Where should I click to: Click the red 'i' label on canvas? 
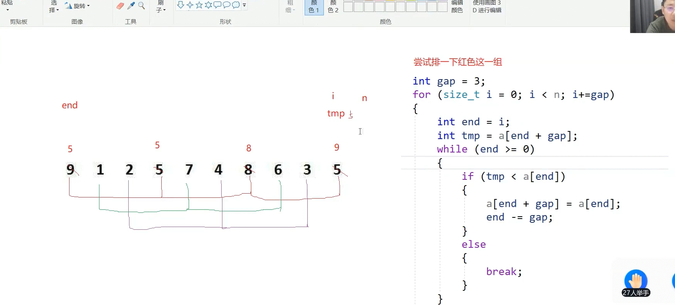333,96
